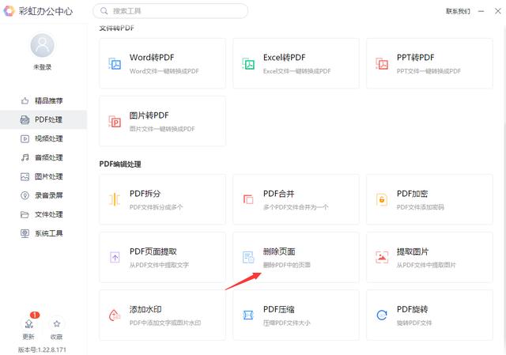The height and width of the screenshot is (355, 506).
Task: Open the PDF加密 title text
Action: [x=412, y=194]
